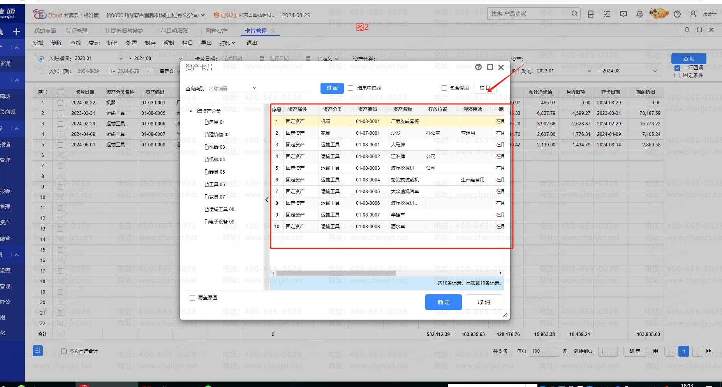The height and width of the screenshot is (387, 722).
Task: Click the magnifier icon in the product search box
Action: (574, 14)
